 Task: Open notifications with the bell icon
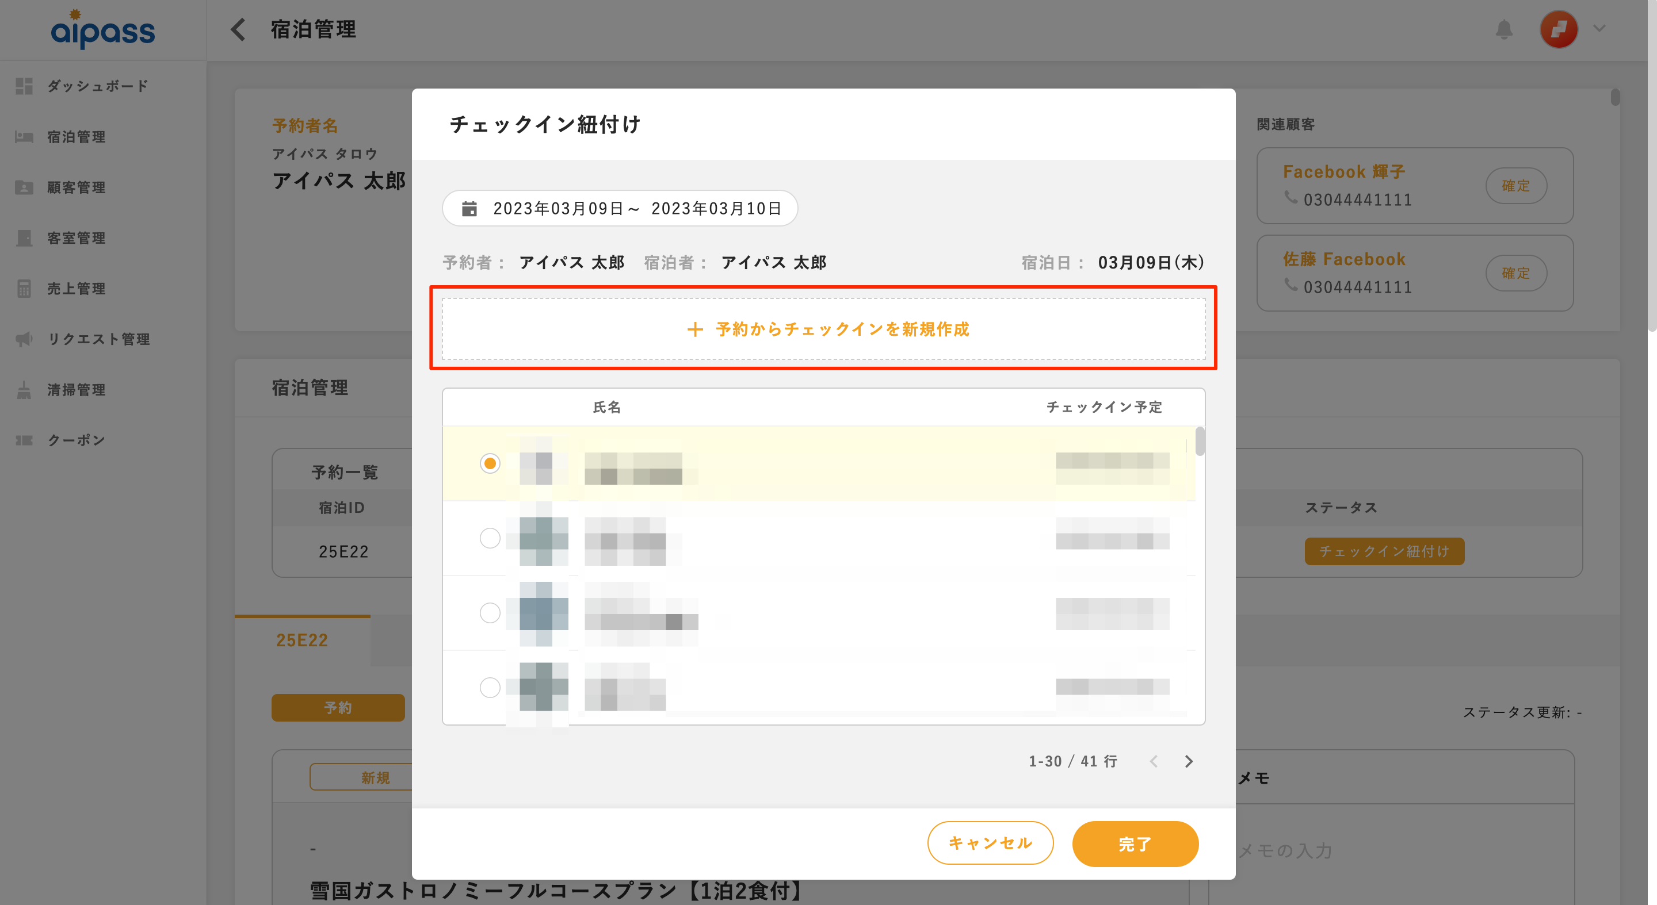click(x=1505, y=29)
